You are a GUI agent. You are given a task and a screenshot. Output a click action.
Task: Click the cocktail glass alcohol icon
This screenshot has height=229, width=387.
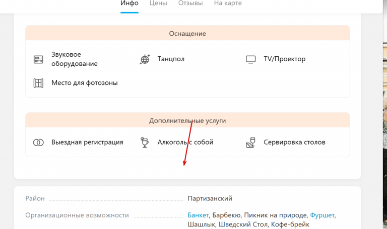[x=145, y=142]
